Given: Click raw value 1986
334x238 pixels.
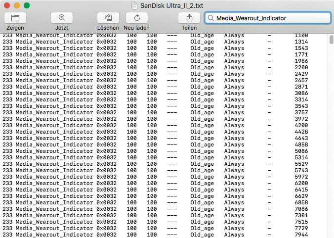Looking at the screenshot, I should point(301,61).
